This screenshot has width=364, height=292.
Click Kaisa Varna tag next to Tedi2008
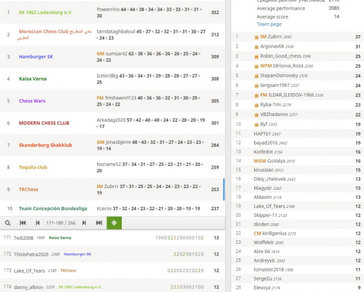click(x=60, y=237)
